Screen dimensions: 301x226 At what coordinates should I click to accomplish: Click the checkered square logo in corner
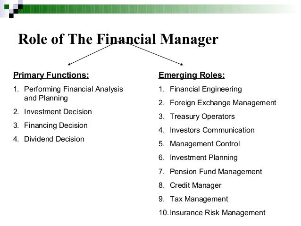11,8
